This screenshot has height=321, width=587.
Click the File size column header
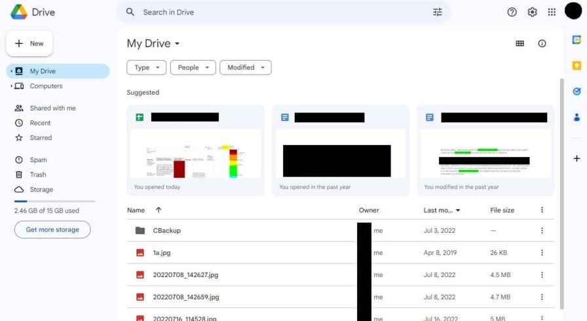point(502,210)
